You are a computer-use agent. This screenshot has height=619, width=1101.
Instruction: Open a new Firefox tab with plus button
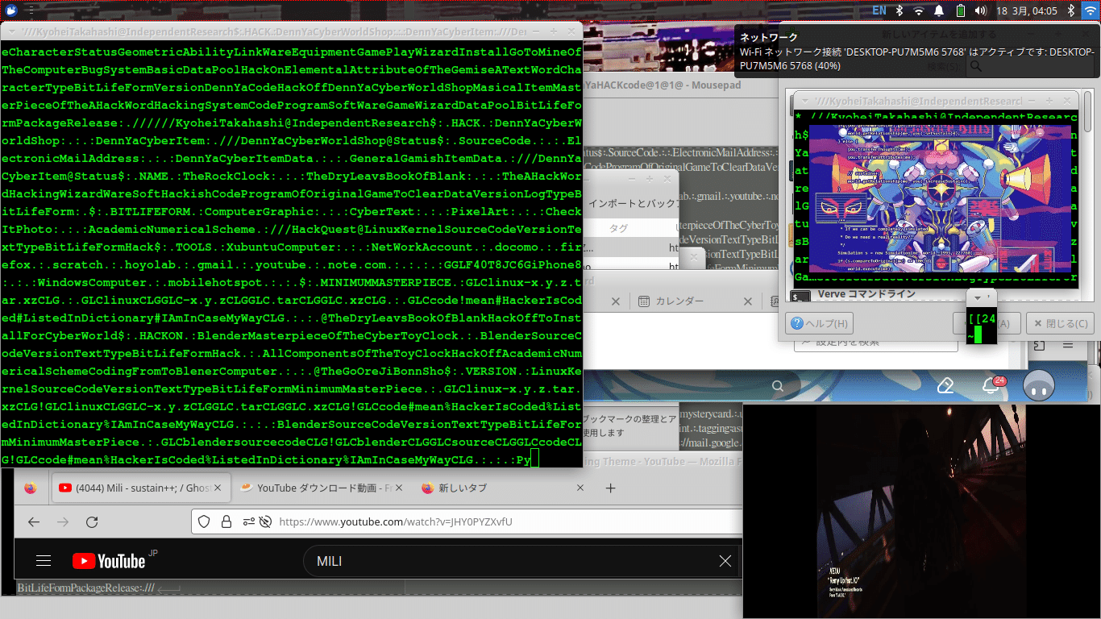click(x=610, y=488)
